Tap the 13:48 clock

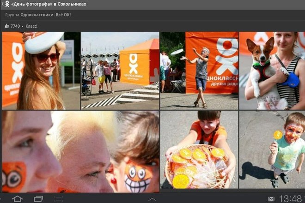(x=290, y=199)
